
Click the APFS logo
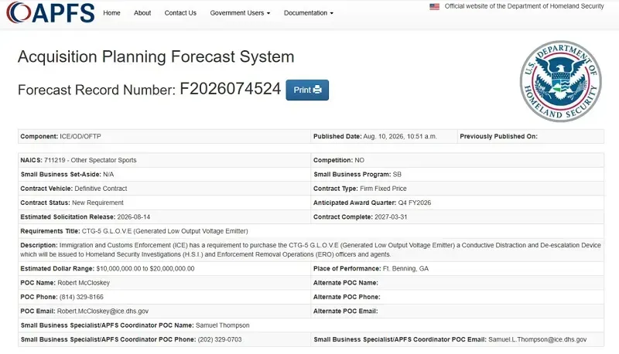pos(50,12)
